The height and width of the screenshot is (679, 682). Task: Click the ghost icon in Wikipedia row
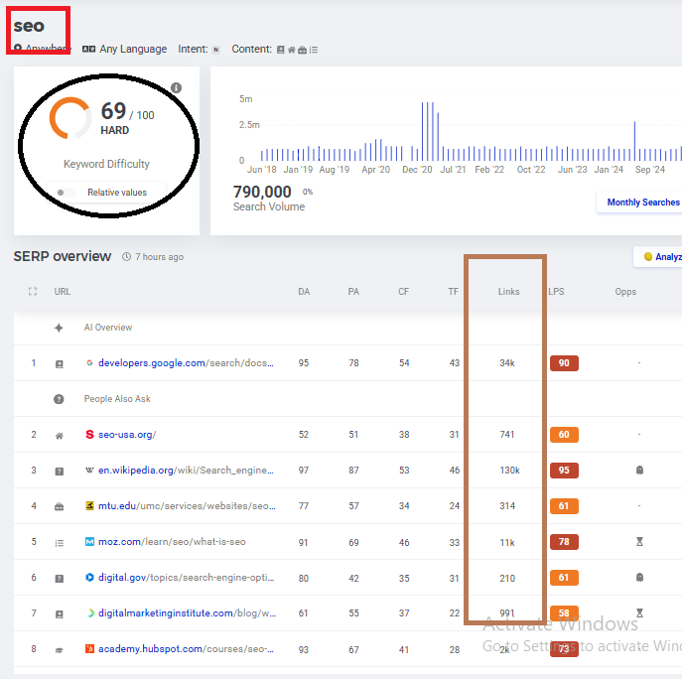pyautogui.click(x=639, y=471)
